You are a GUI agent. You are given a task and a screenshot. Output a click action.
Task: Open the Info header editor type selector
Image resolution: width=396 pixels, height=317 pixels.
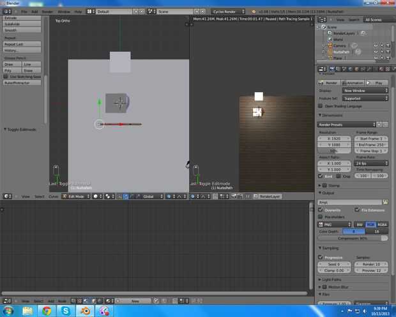(x=7, y=12)
